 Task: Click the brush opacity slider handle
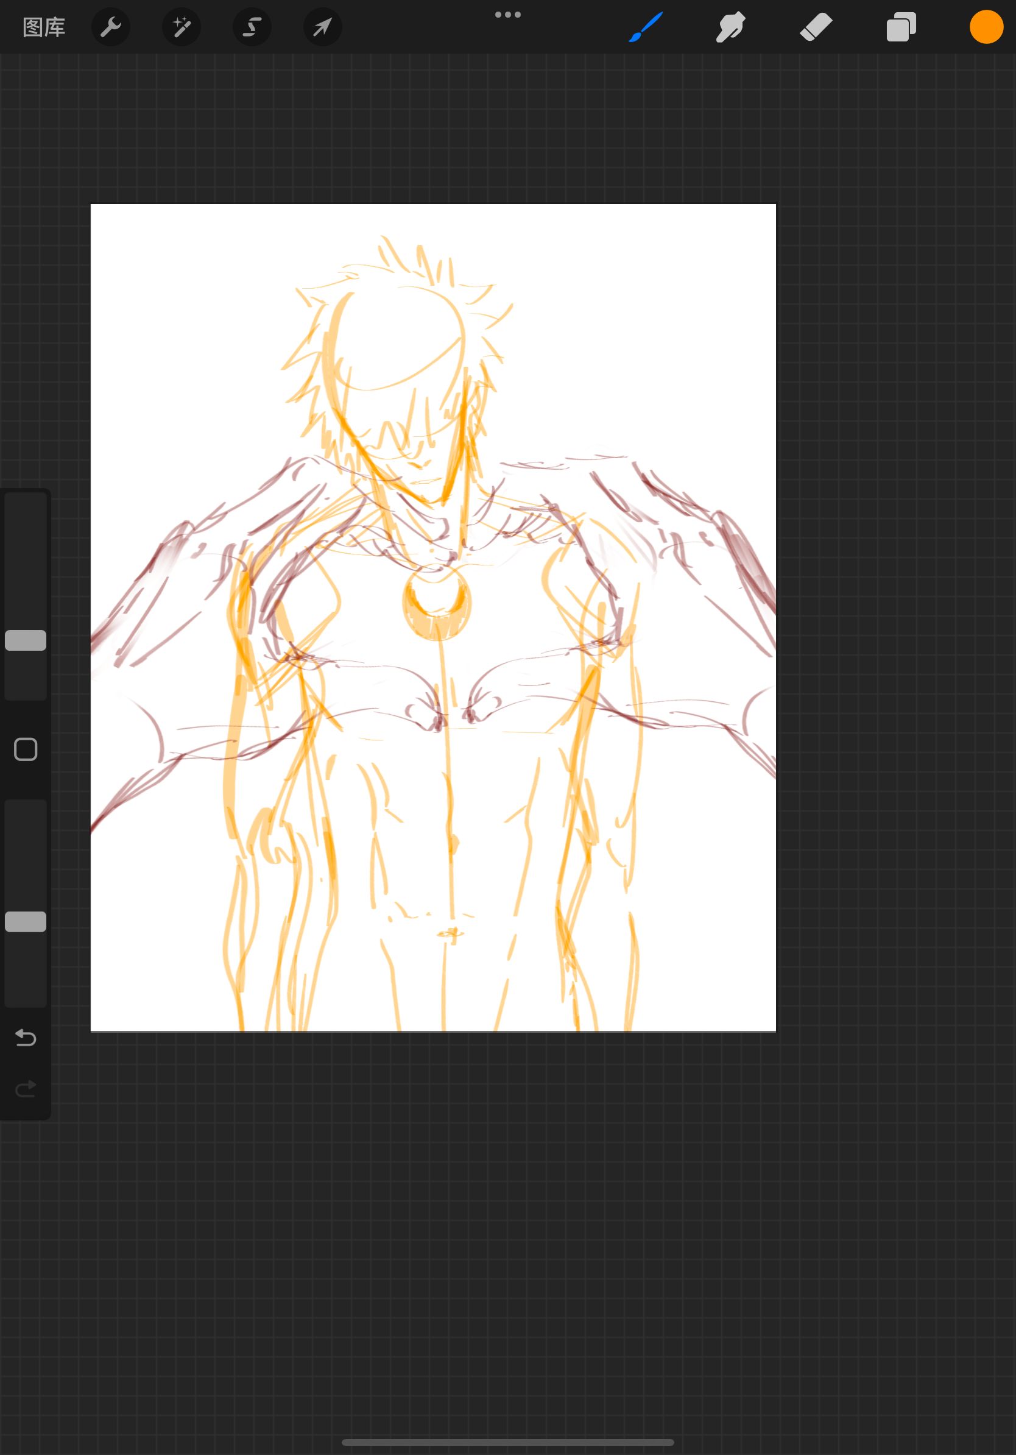[x=26, y=921]
